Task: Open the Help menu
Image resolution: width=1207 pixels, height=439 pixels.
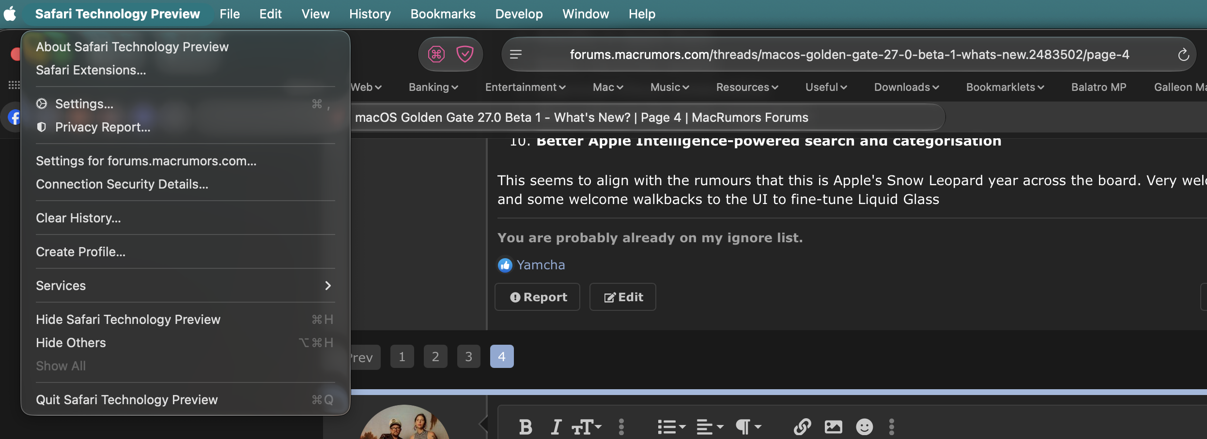Action: tap(642, 14)
